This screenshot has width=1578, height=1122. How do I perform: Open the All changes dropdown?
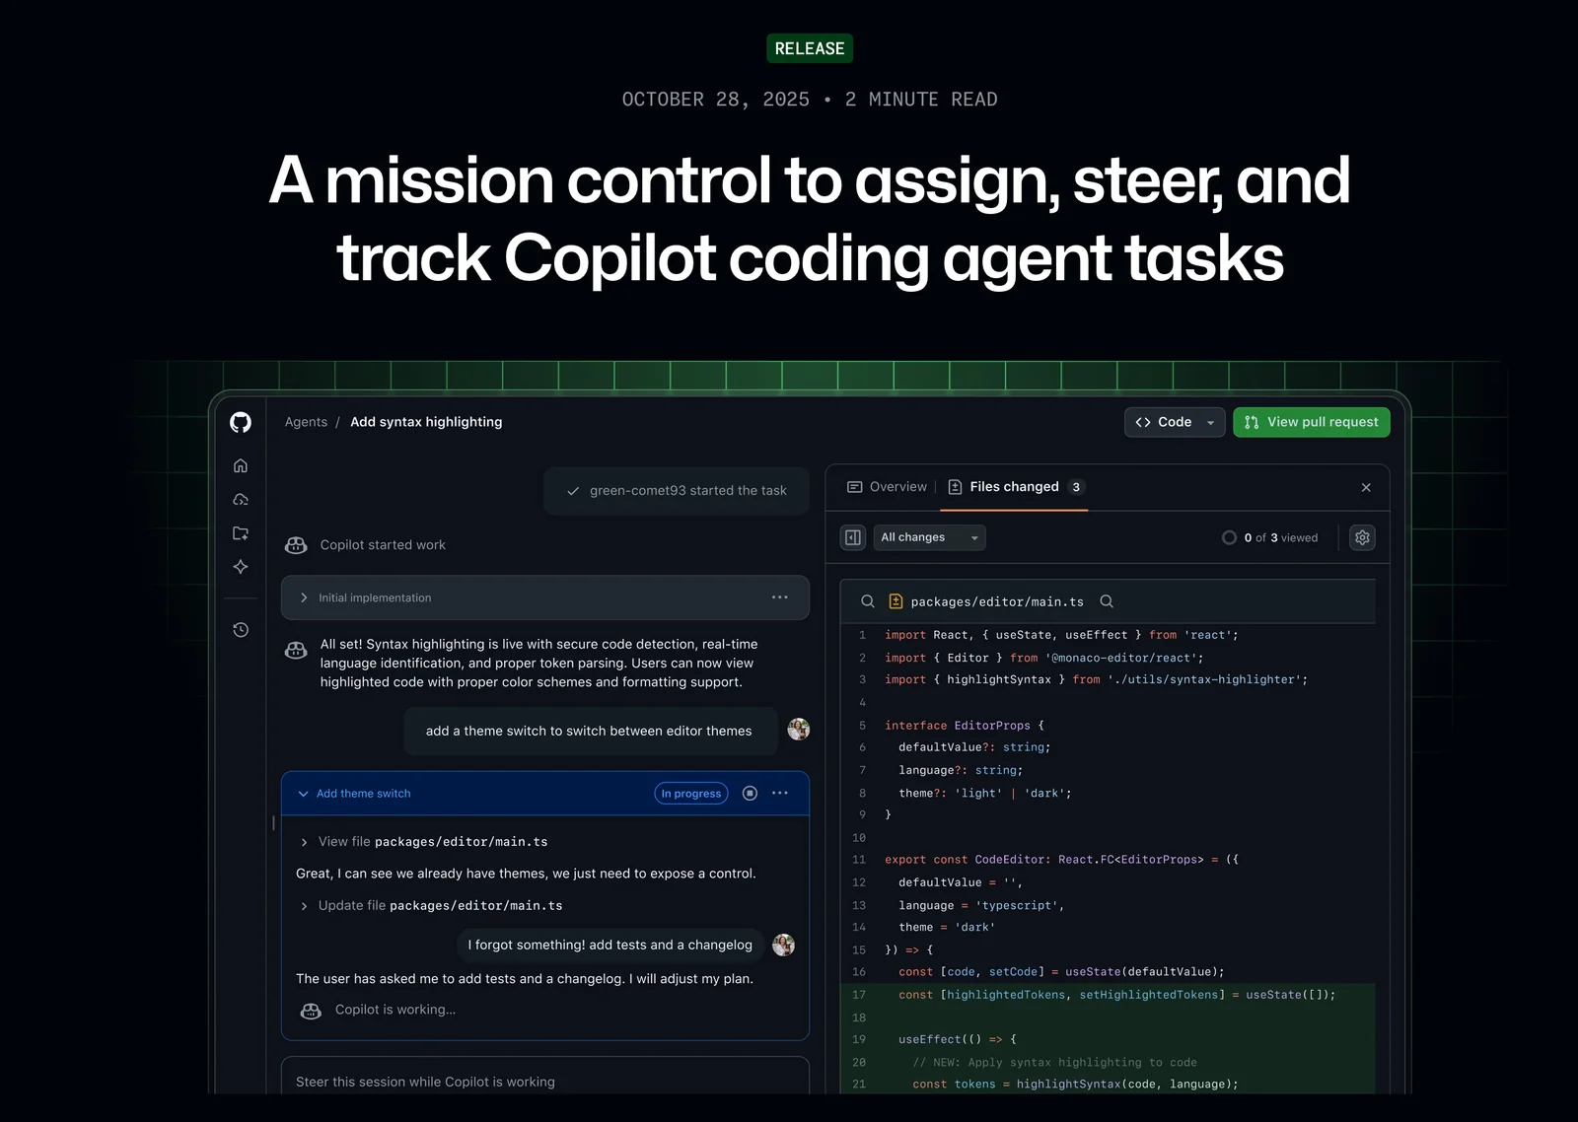[929, 537]
